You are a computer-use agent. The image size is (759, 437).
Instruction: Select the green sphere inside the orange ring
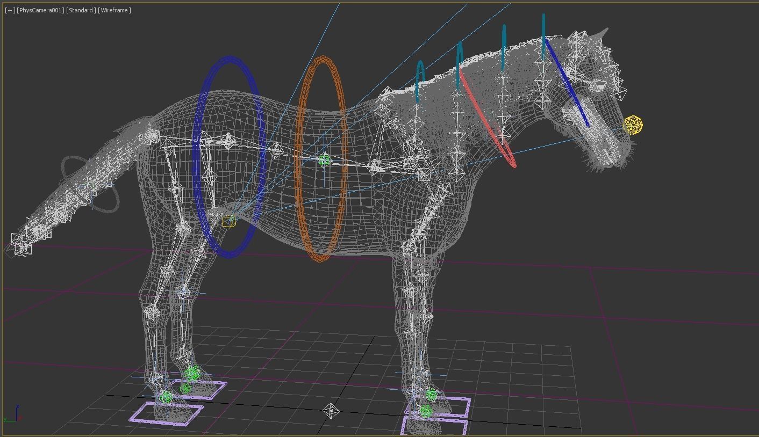tap(324, 160)
